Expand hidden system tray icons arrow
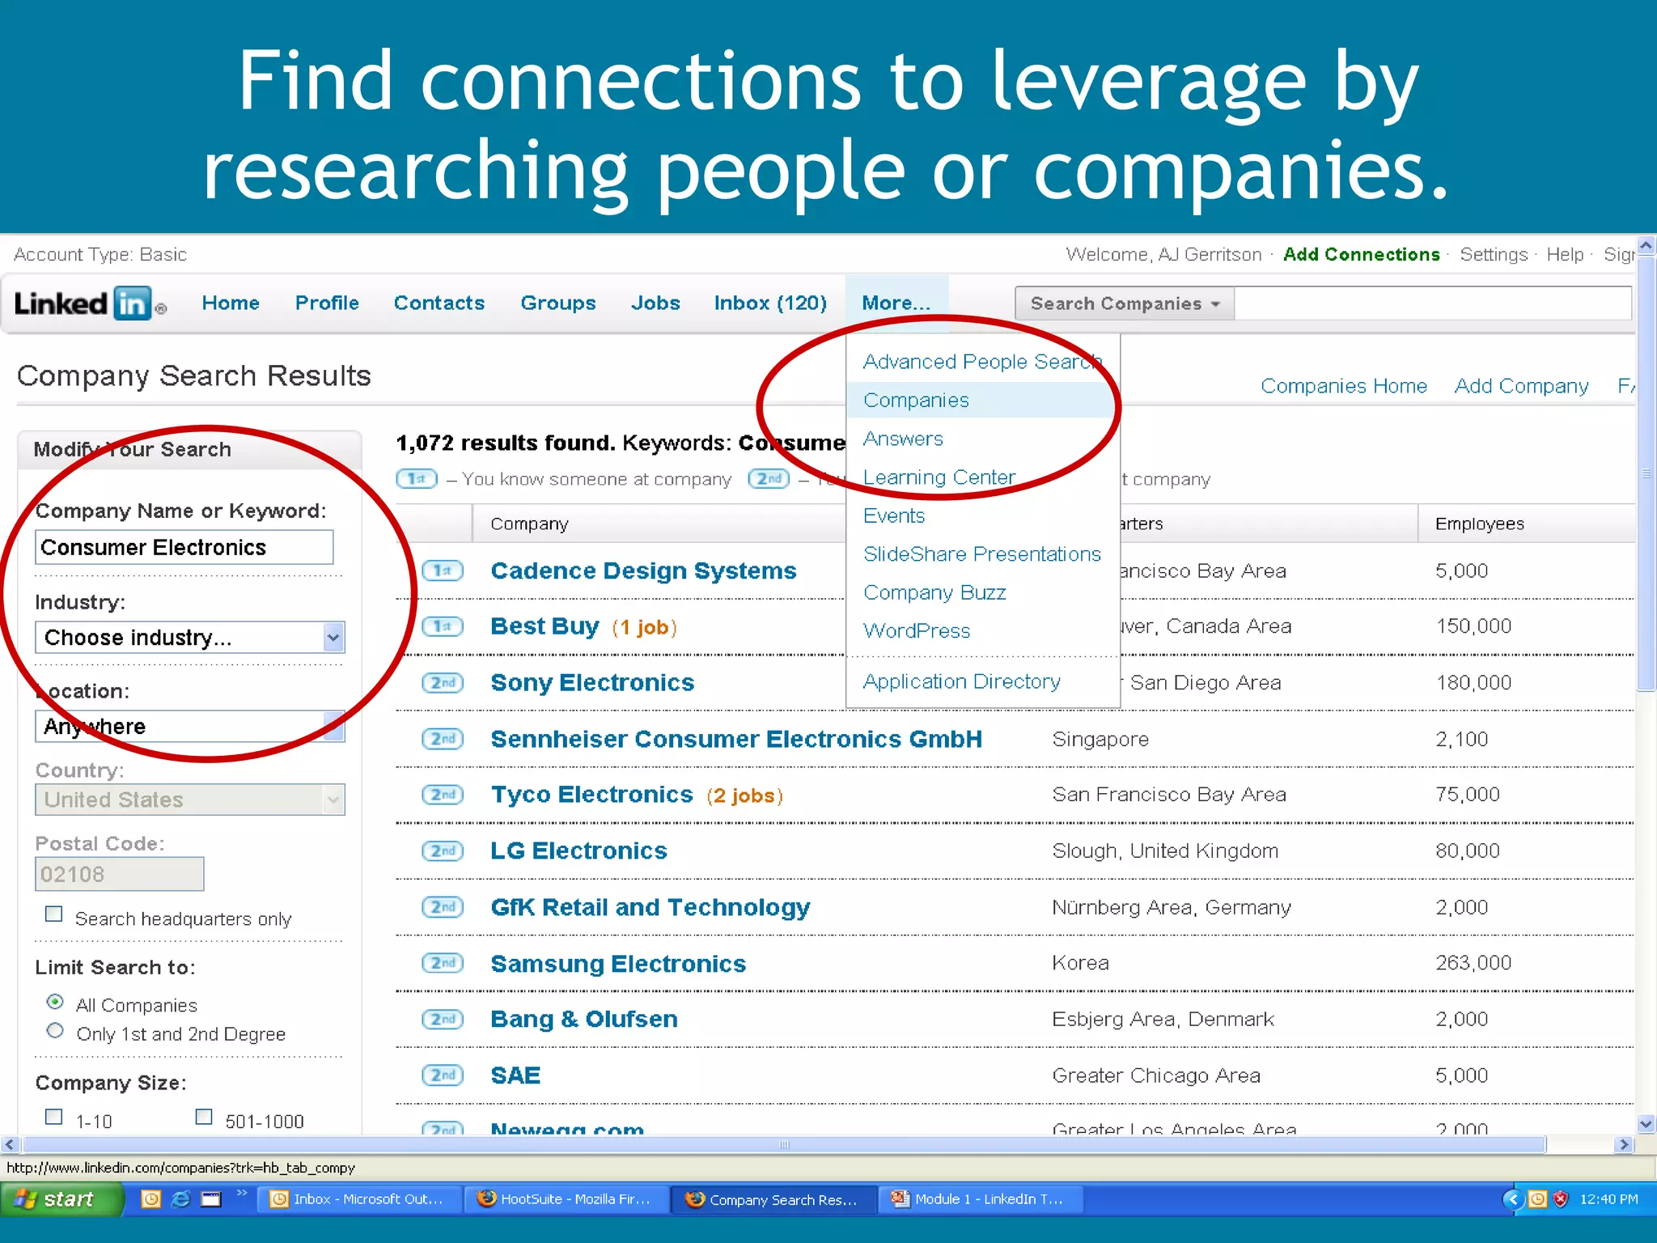This screenshot has height=1243, width=1657. pyautogui.click(x=1512, y=1199)
